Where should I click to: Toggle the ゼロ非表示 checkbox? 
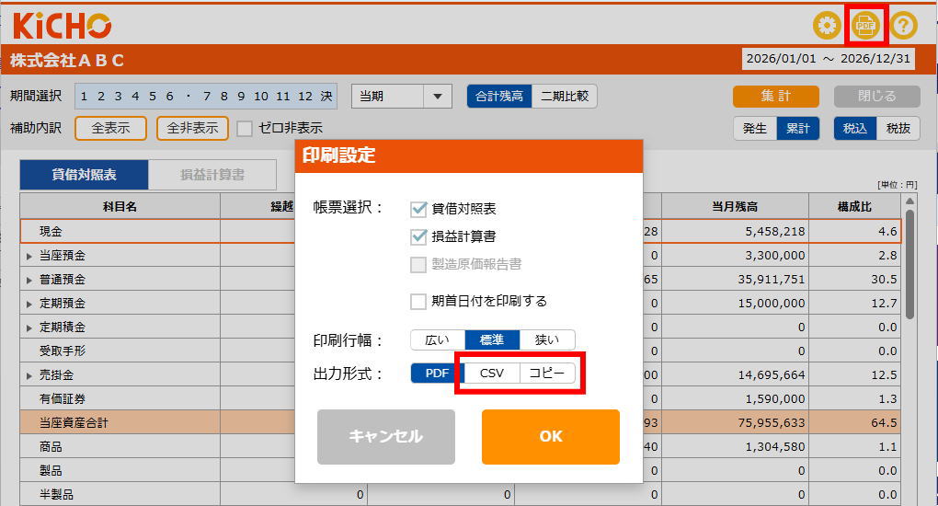245,128
